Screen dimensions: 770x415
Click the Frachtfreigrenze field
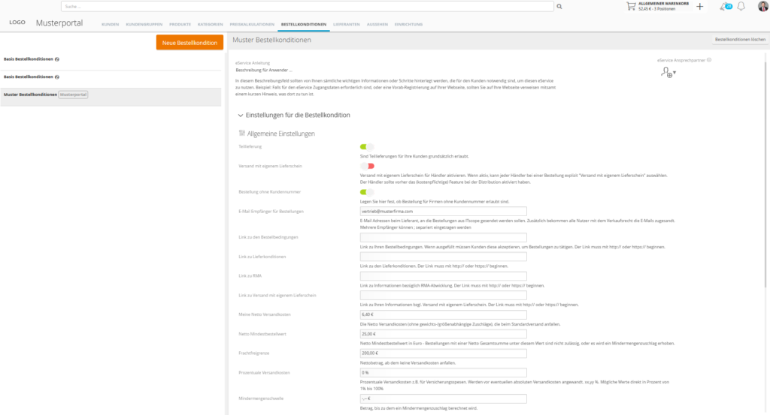(443, 353)
